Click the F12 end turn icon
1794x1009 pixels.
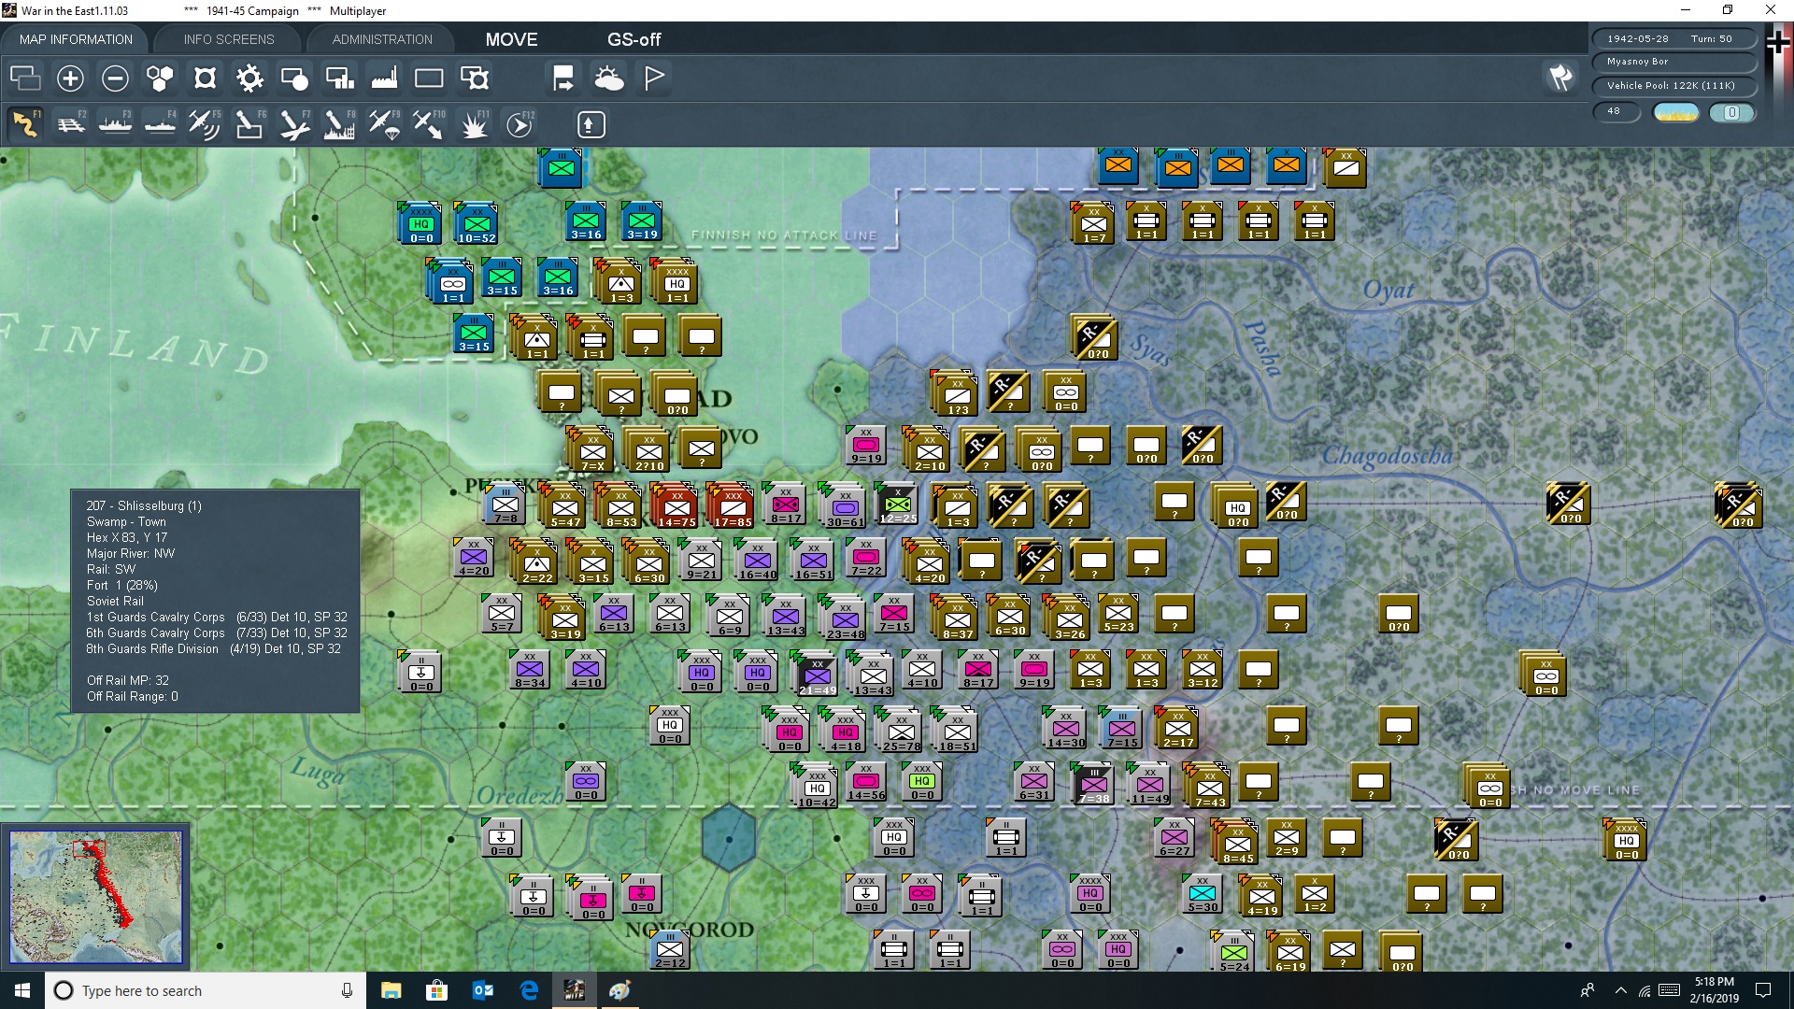[520, 124]
